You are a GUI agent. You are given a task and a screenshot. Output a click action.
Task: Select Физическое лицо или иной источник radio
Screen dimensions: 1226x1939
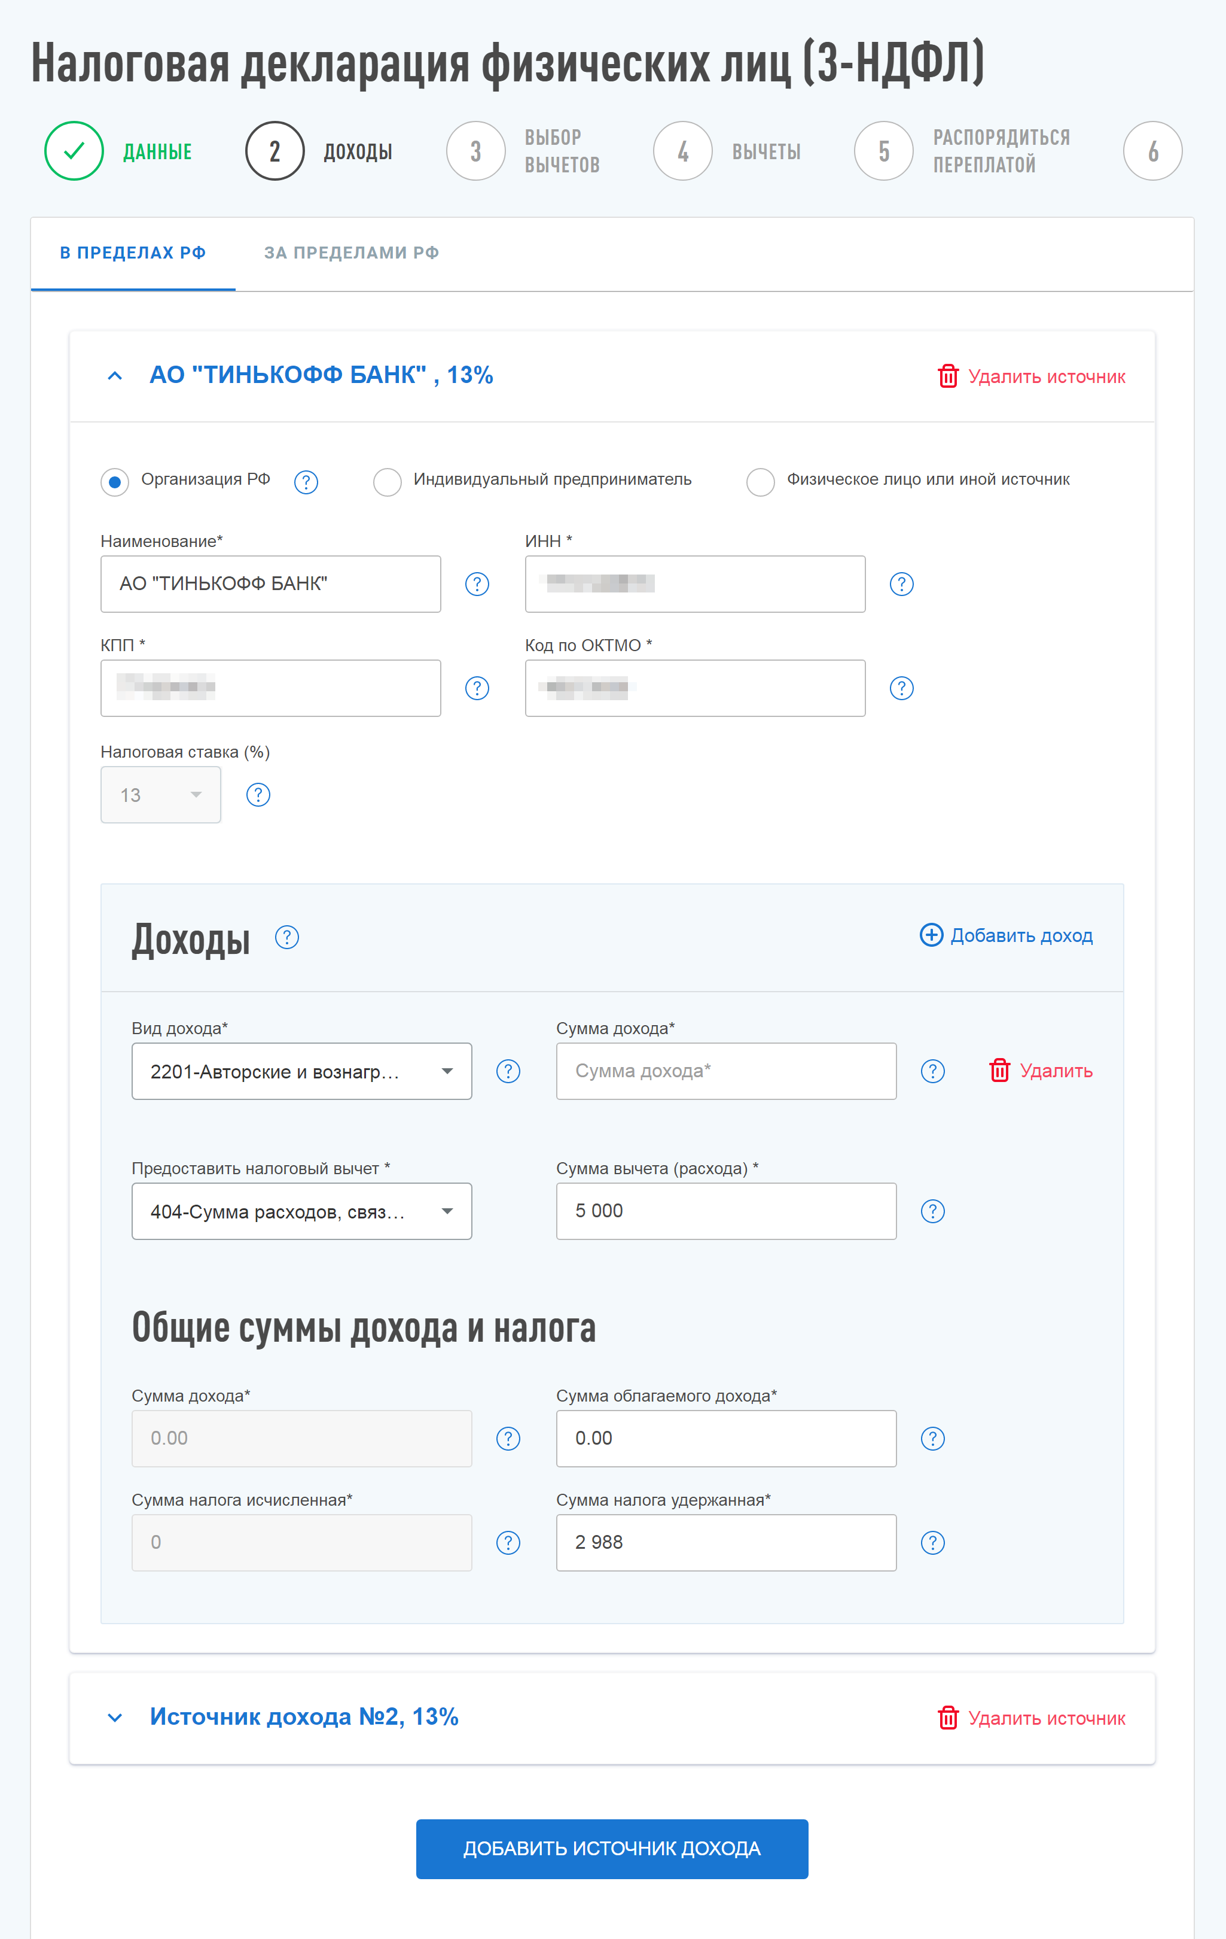pos(761,482)
